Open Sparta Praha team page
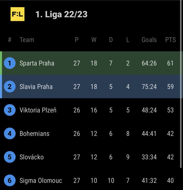Image resolution: width=183 pixels, height=190 pixels. pos(37,63)
